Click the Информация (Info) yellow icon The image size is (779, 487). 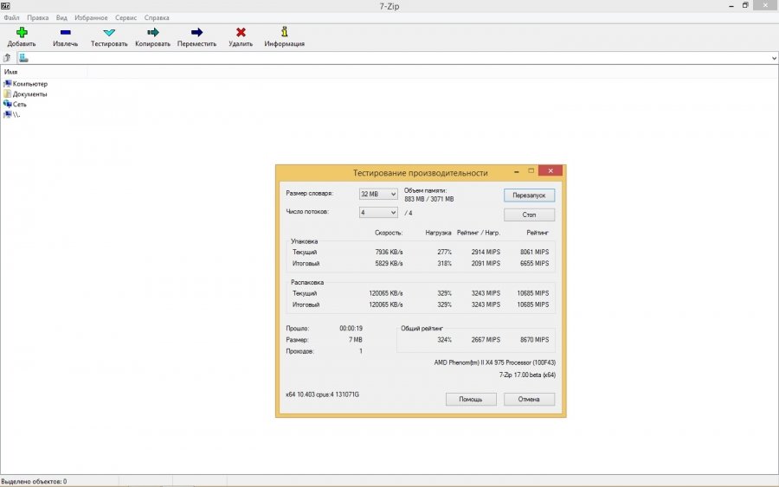284,32
